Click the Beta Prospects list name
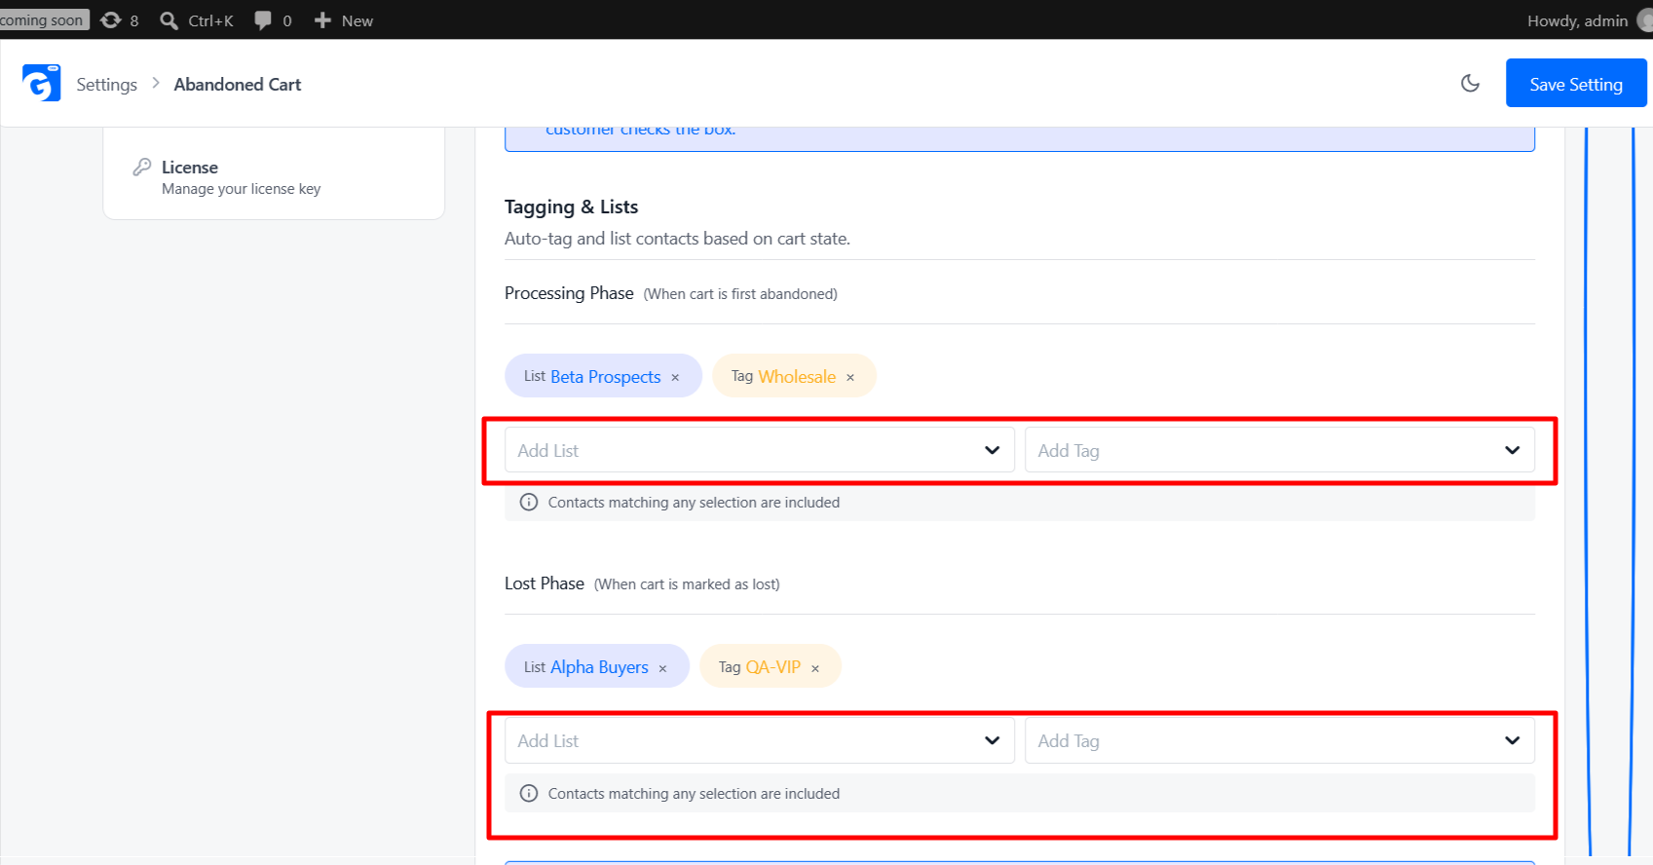The width and height of the screenshot is (1653, 865). [x=606, y=377]
